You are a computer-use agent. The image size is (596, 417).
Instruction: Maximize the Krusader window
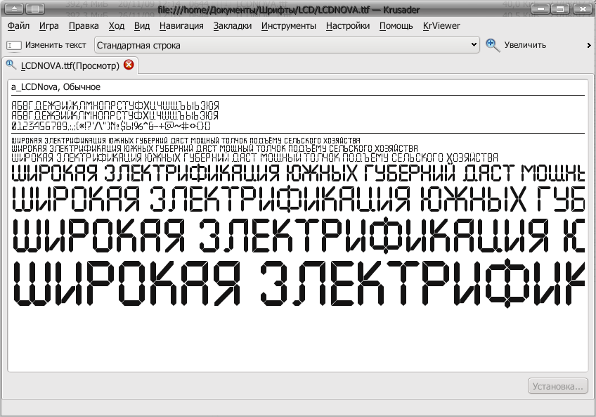pyautogui.click(x=560, y=8)
